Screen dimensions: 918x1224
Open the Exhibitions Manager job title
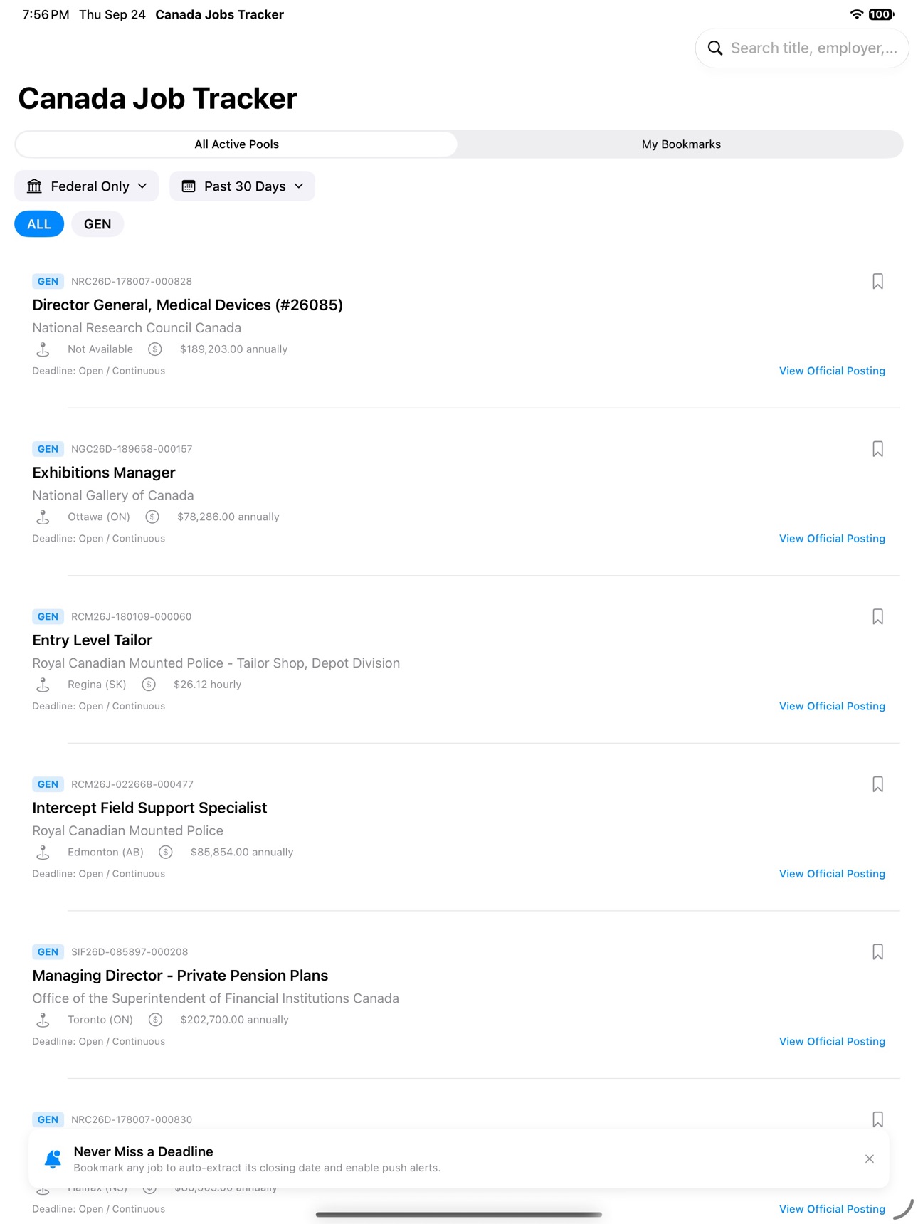click(104, 473)
